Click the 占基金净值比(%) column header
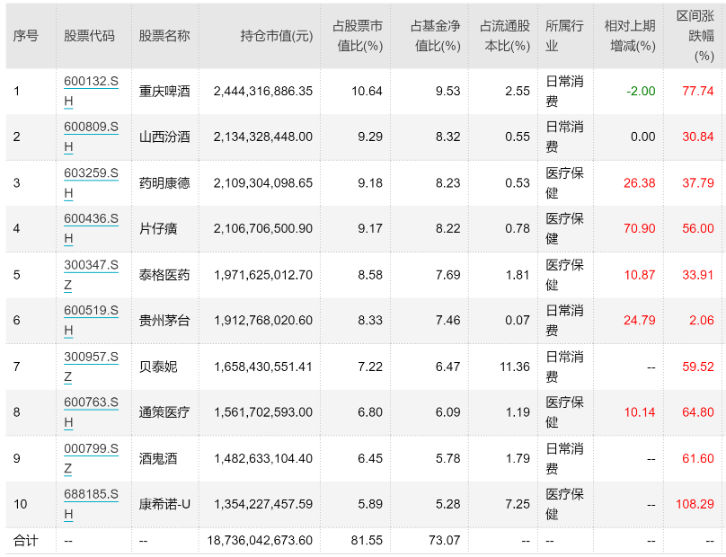726x557 pixels. [435, 36]
